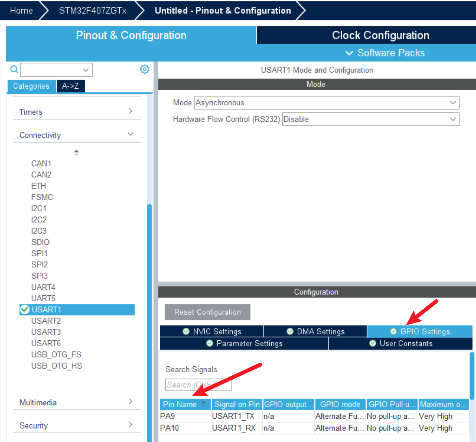Open the NVIC Settings tab
Screen dimensions: 476x442
coord(212,332)
